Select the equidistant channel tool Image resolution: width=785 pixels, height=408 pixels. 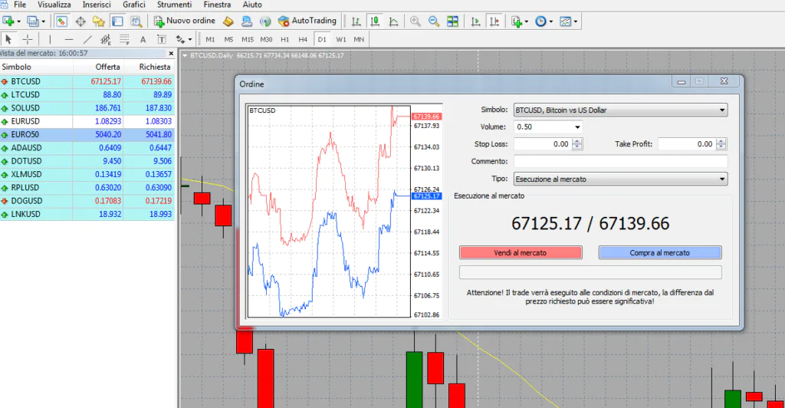(x=106, y=39)
